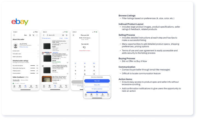Click the eBay logo

20,22
